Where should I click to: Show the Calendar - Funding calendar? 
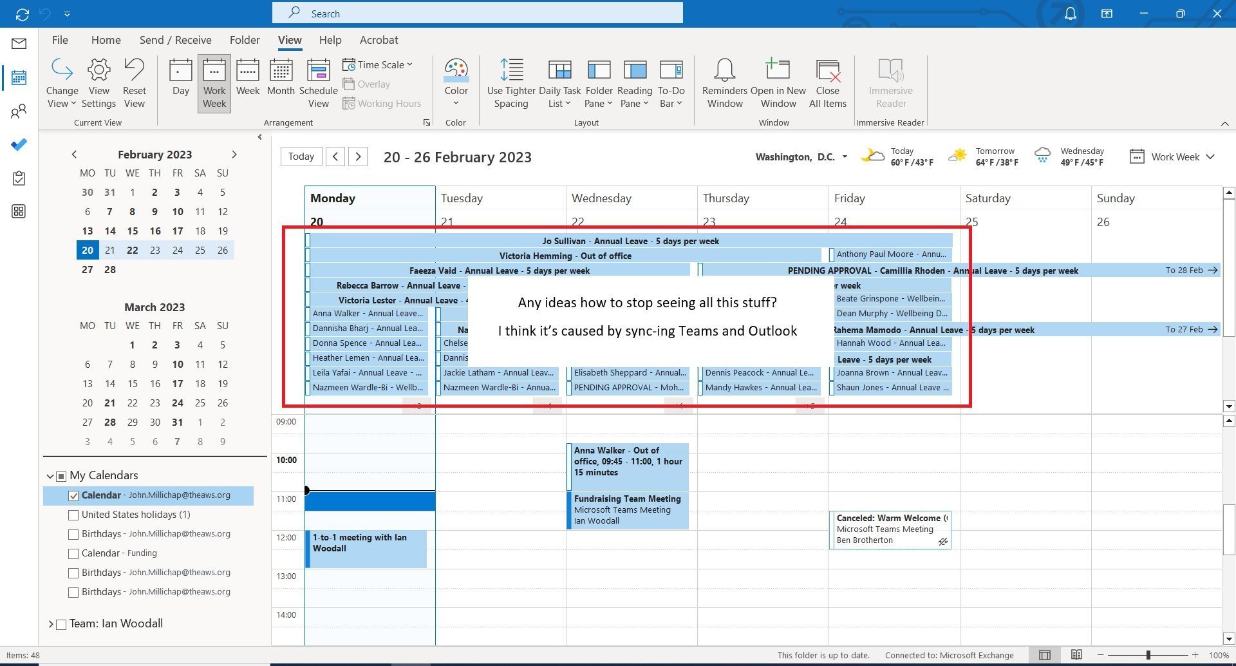[x=73, y=553]
